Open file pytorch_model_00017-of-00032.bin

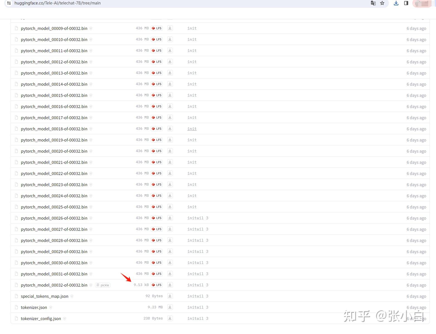54,118
